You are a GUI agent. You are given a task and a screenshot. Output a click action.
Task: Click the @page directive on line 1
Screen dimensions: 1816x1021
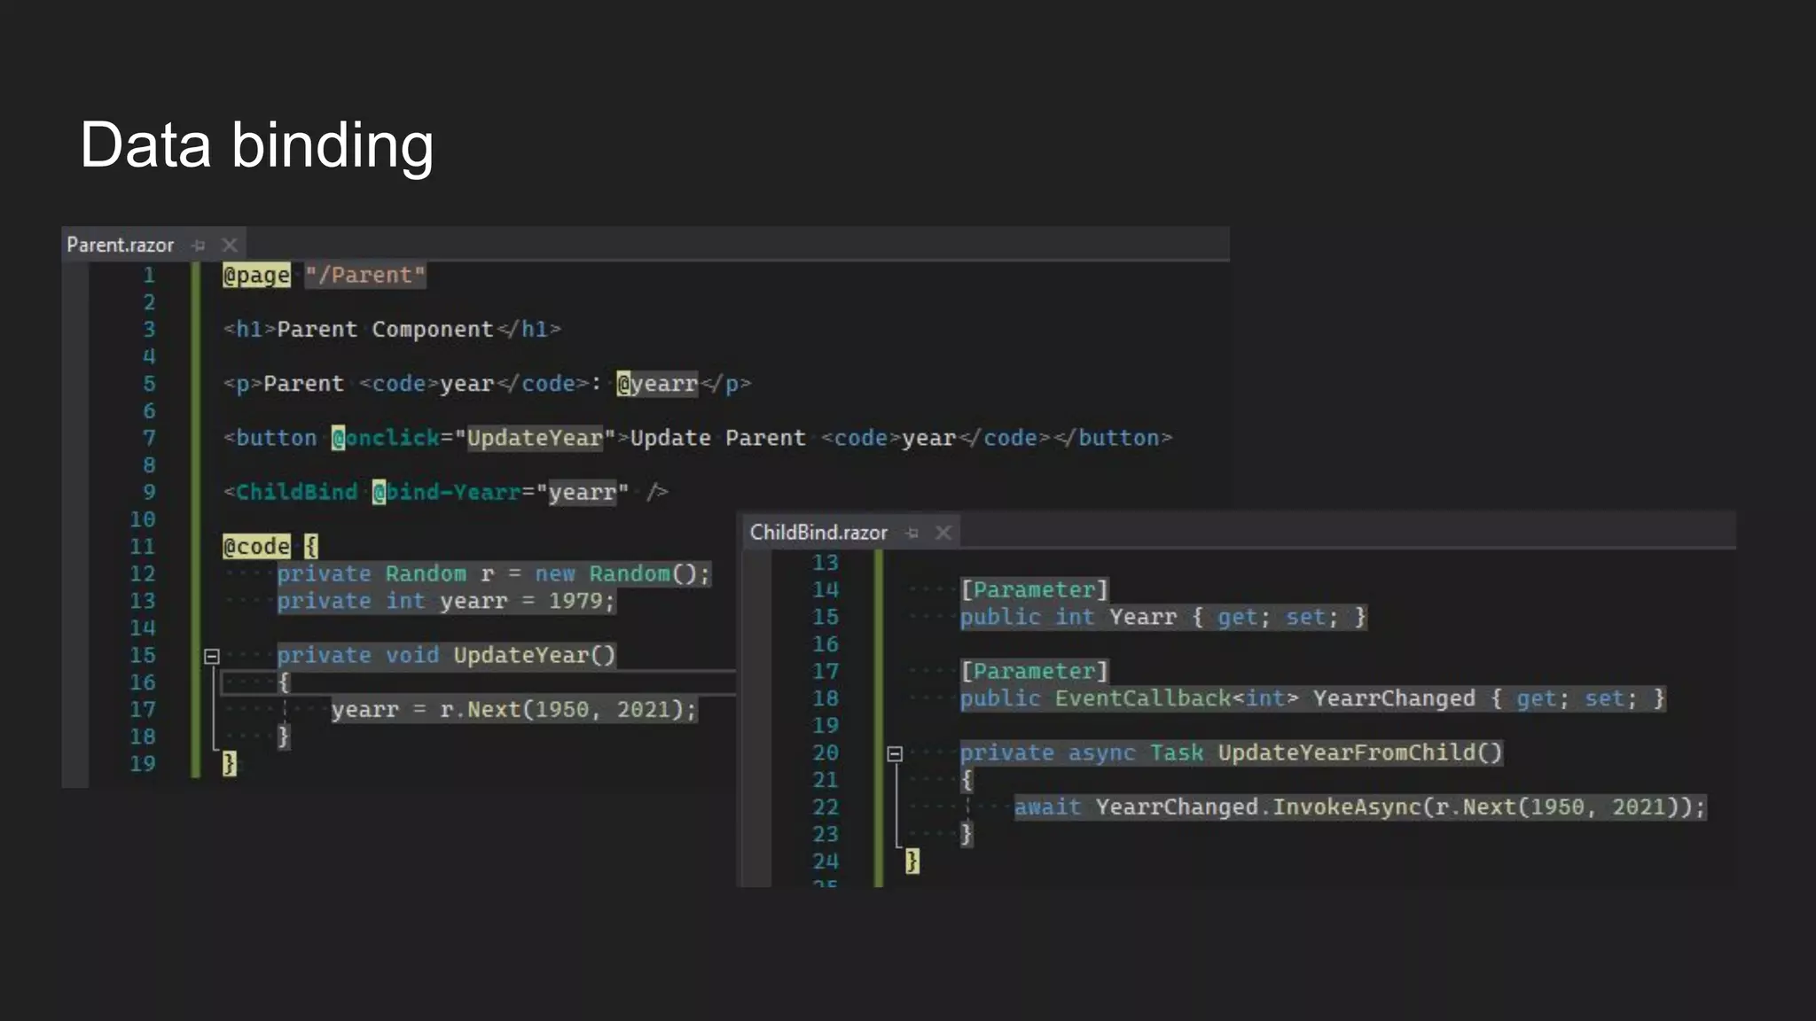point(256,276)
